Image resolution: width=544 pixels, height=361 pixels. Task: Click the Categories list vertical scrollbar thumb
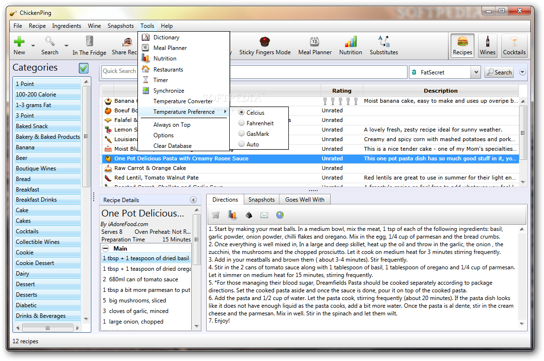tap(86, 136)
